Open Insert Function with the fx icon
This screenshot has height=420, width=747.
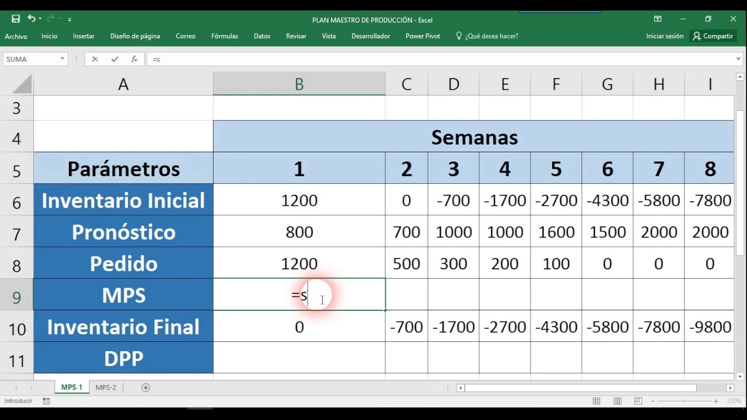[x=134, y=59]
